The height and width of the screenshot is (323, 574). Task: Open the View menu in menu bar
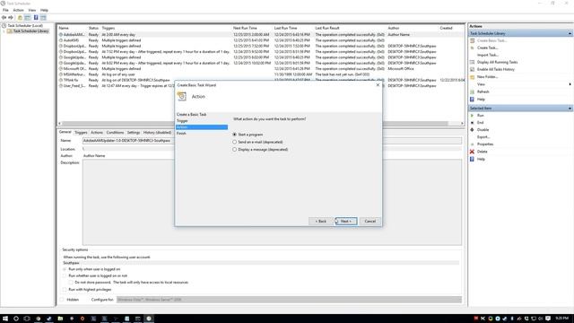pyautogui.click(x=32, y=10)
